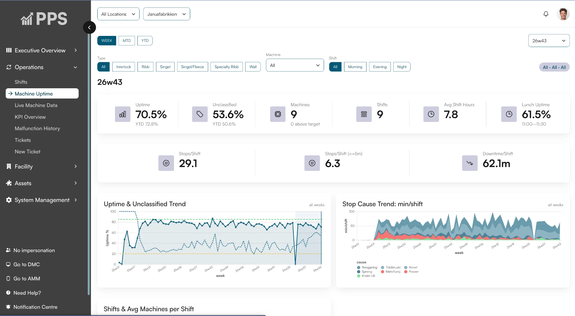
Task: Click the System Management gear icon
Action: [x=9, y=200]
